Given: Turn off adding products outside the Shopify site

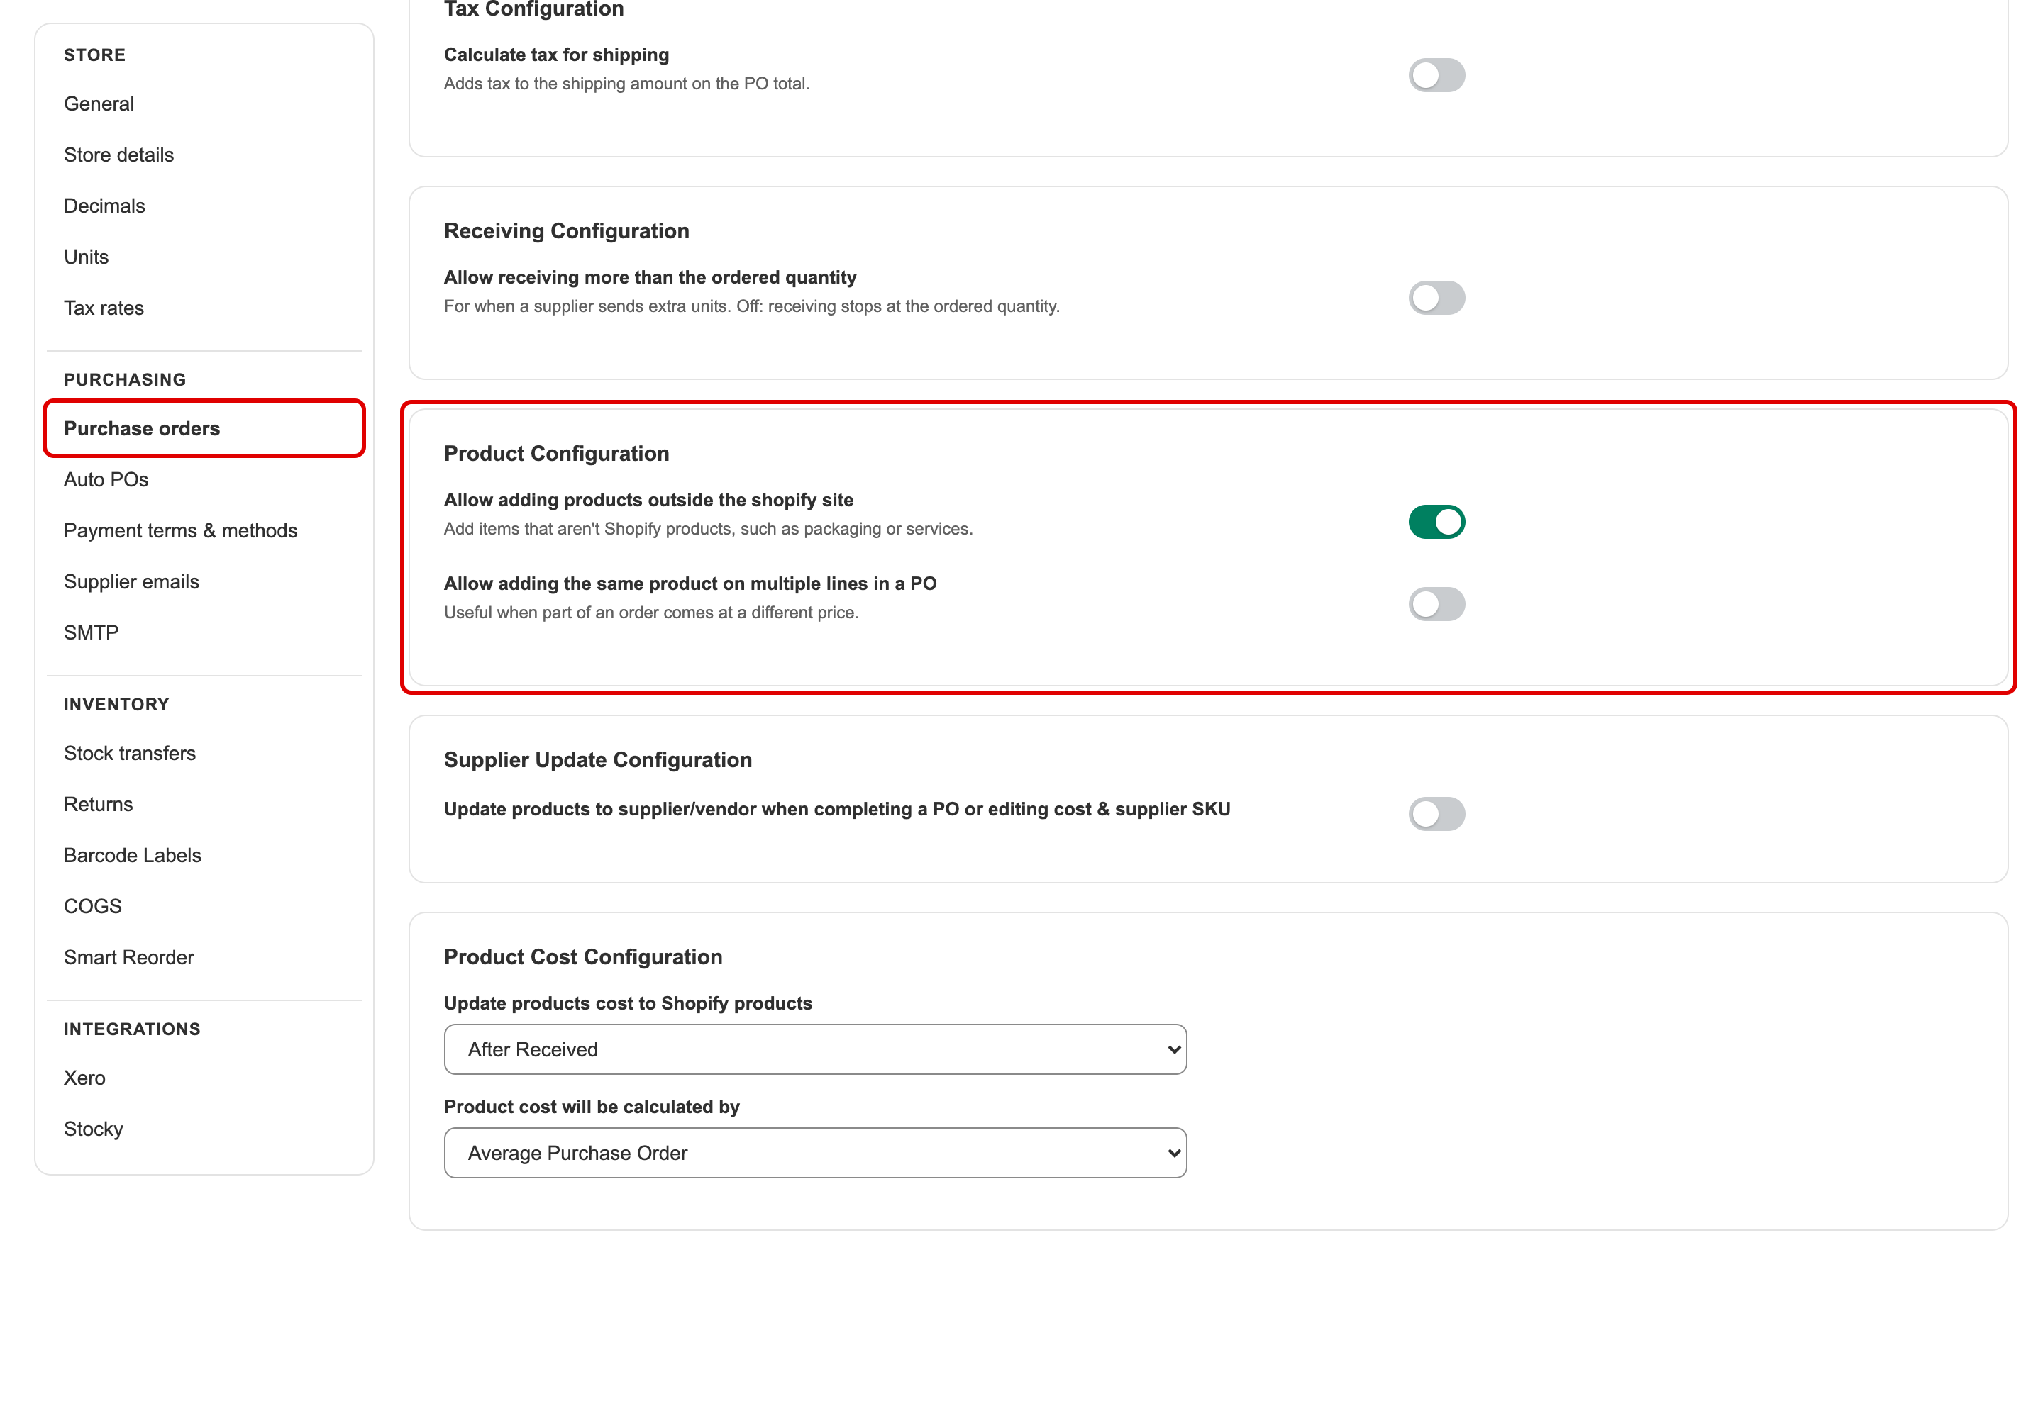Looking at the screenshot, I should 1436,522.
